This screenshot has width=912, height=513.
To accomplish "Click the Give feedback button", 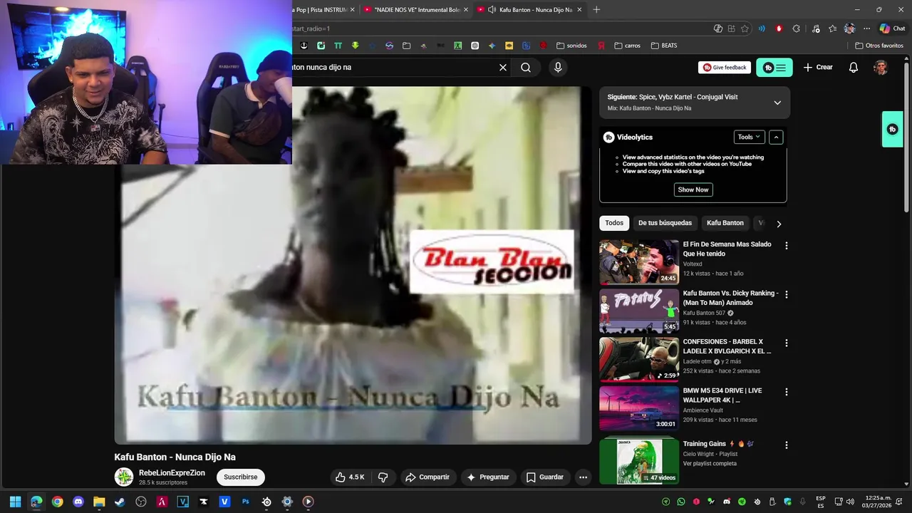I will (x=725, y=68).
